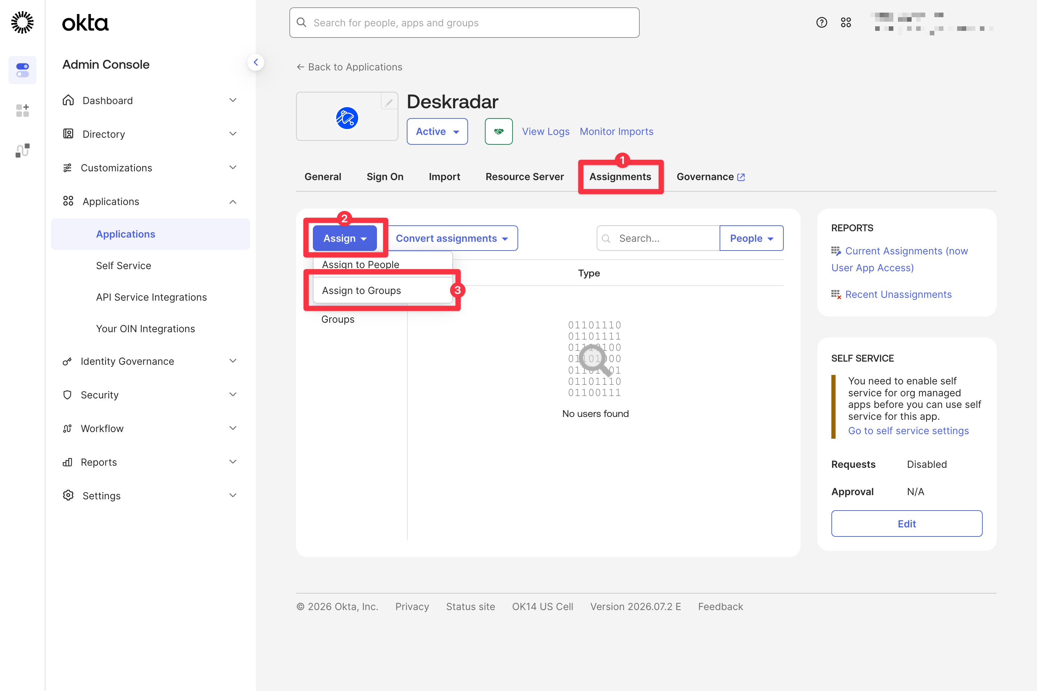Open the Governance external tab
Image resolution: width=1037 pixels, height=691 pixels.
(x=710, y=177)
